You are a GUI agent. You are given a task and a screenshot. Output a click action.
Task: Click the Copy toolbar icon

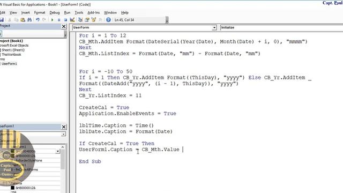coord(16,20)
